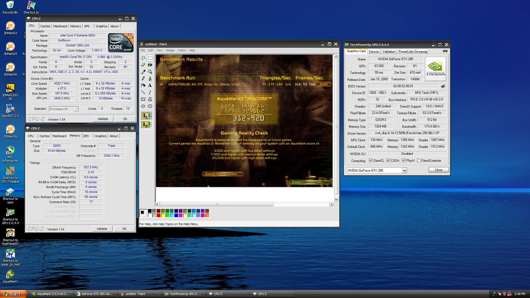This screenshot has width=530, height=298.
Task: Choose the Eraser tool in Paint
Action: [143, 65]
